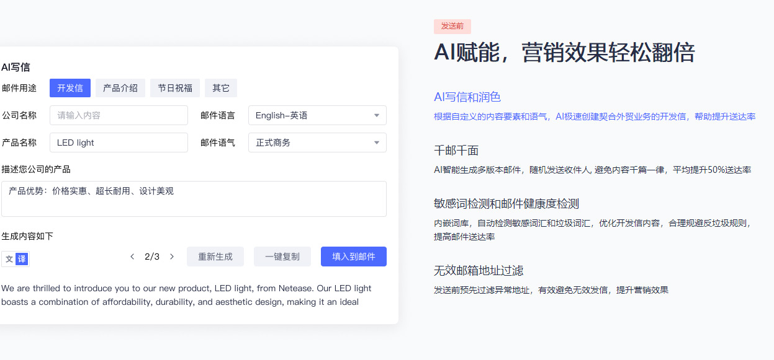Image resolution: width=774 pixels, height=360 pixels.
Task: Select 敏感词检测和邮件健康度检测 feature
Action: point(506,204)
